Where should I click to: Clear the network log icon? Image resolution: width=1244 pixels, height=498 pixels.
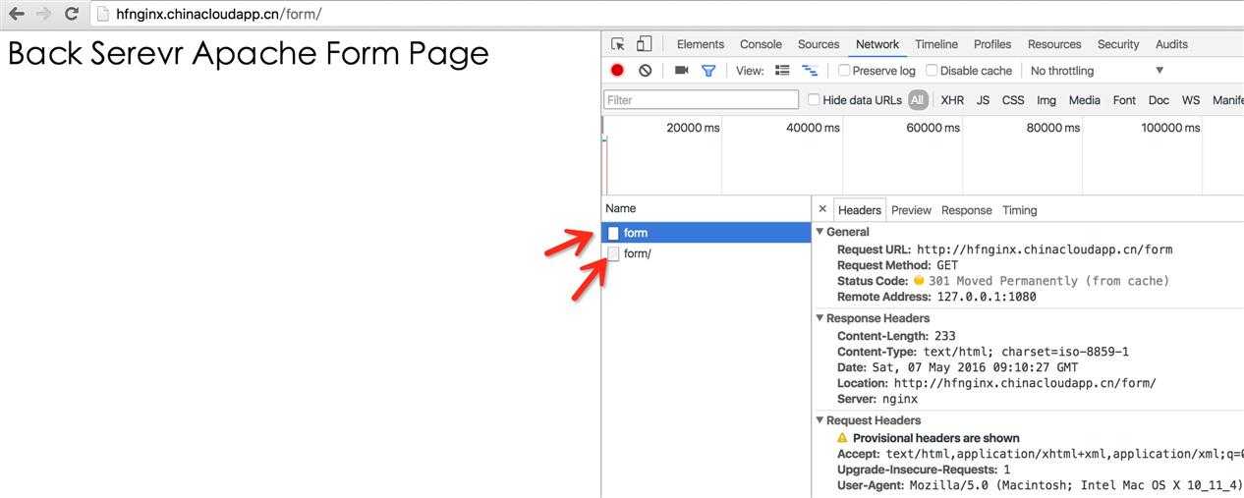645,71
